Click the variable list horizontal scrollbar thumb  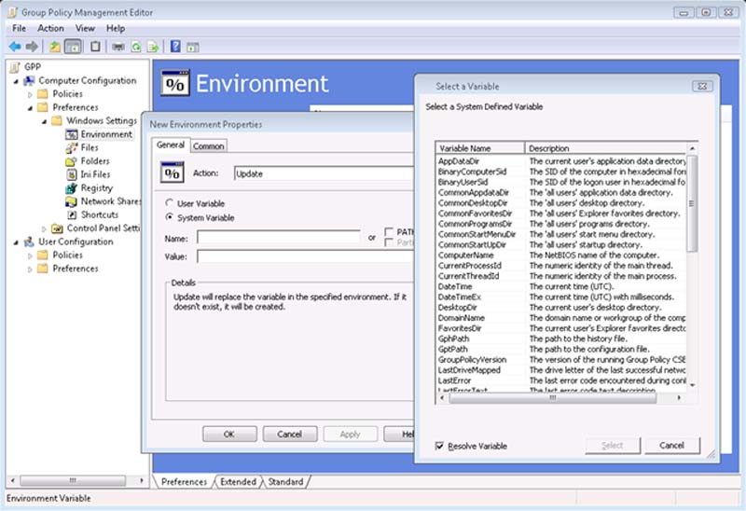pos(553,398)
